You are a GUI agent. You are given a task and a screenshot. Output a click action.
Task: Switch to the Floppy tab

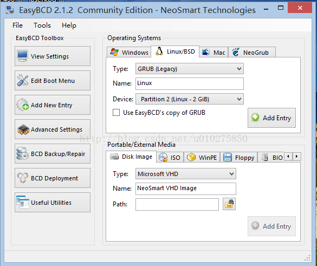(239, 158)
